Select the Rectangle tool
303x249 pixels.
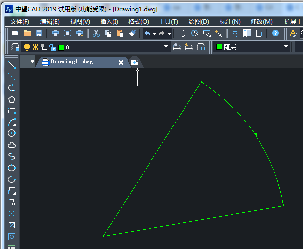coord(12,111)
